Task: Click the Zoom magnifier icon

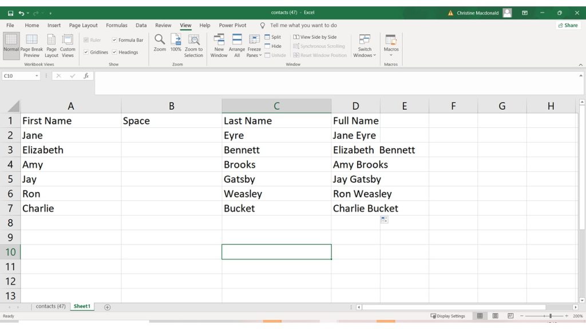Action: pos(160,40)
